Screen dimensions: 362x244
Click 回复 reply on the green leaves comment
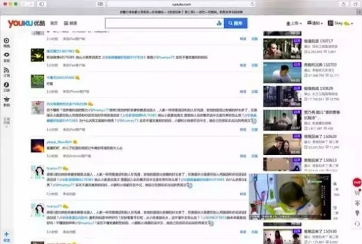click(254, 91)
